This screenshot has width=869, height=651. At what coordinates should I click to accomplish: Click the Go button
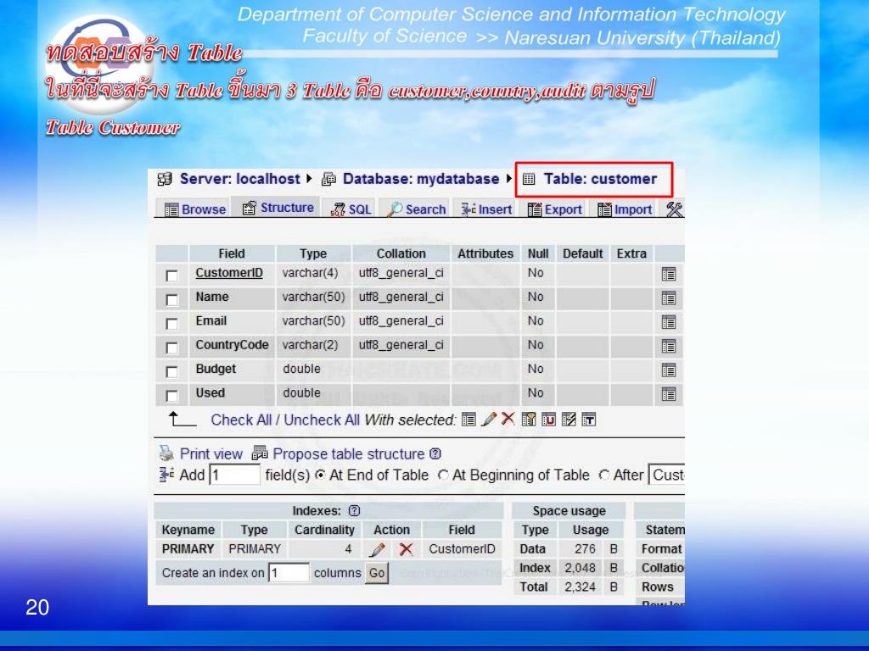(377, 573)
